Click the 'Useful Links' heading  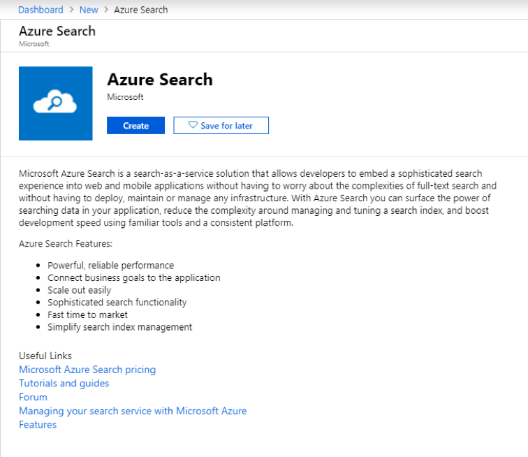45,356
